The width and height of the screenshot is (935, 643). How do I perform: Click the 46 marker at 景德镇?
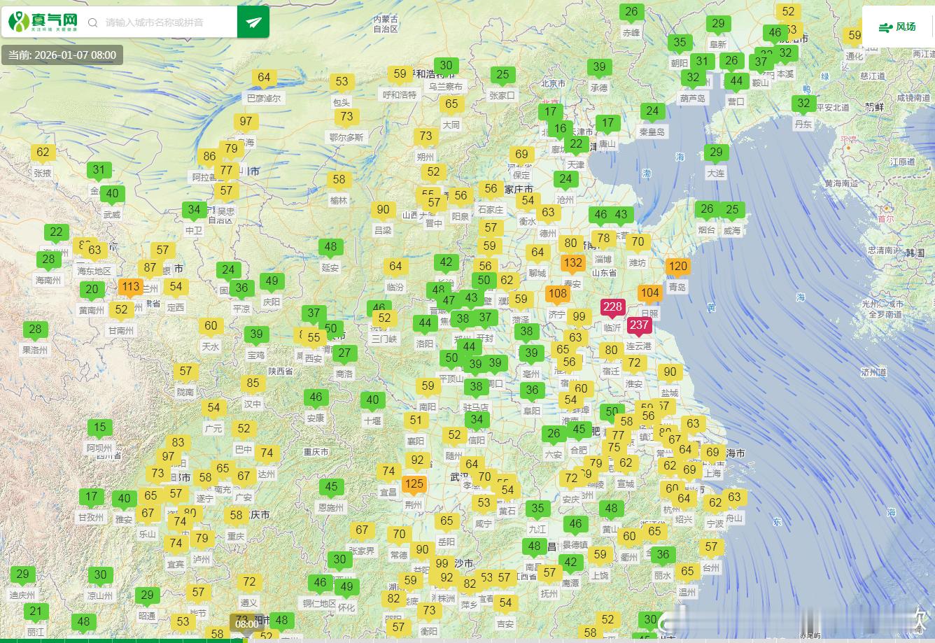(575, 524)
